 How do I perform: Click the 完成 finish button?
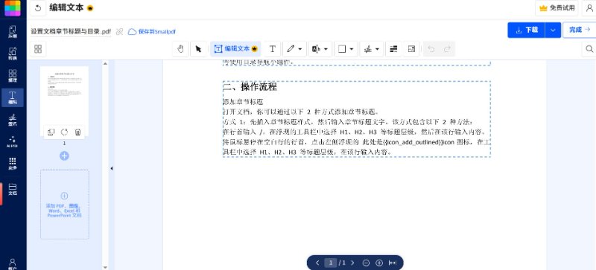click(x=580, y=30)
